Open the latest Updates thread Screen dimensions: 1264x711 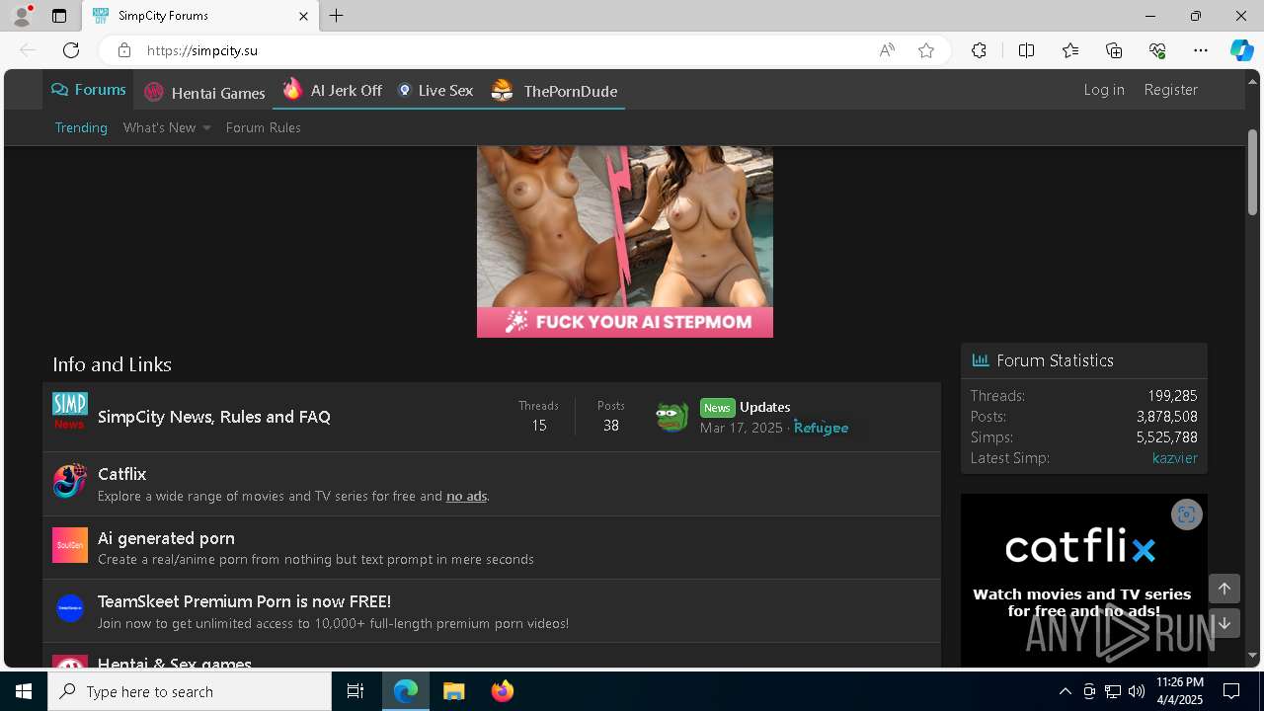click(x=764, y=407)
